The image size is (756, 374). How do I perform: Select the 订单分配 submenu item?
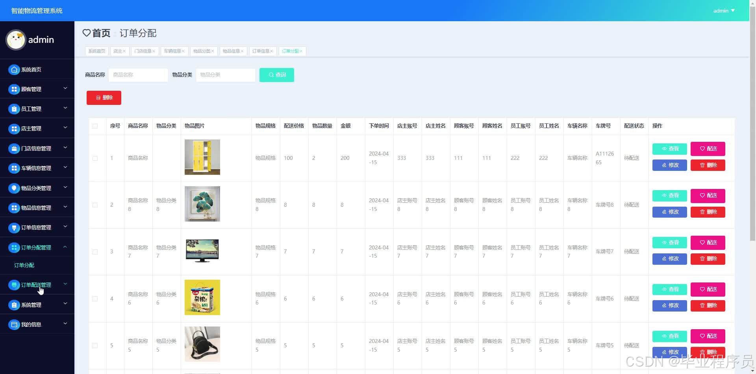pos(24,265)
